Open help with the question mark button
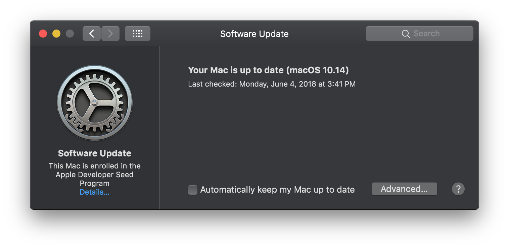The height and width of the screenshot is (249, 509). 458,189
